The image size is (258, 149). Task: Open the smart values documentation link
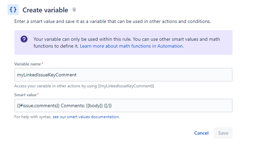coord(86,117)
